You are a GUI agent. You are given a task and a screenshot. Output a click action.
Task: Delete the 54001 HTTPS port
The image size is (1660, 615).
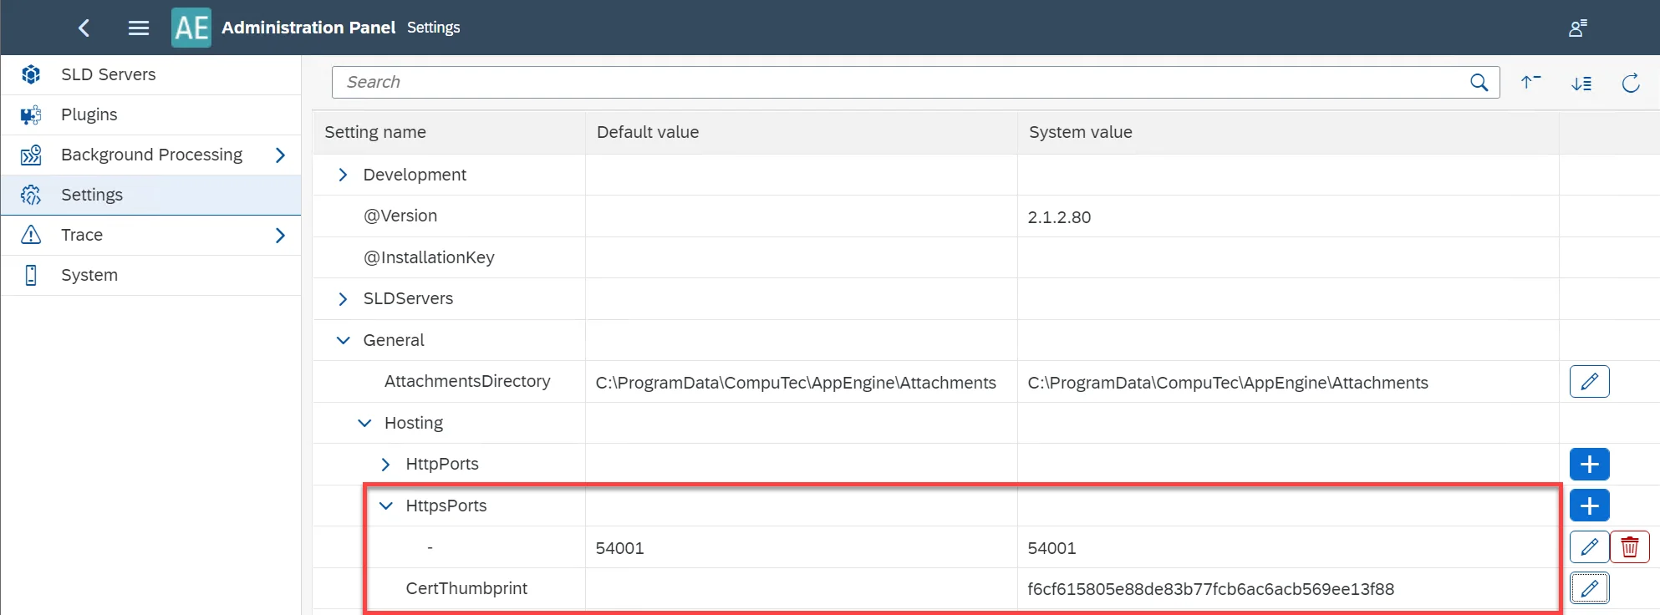coord(1629,547)
